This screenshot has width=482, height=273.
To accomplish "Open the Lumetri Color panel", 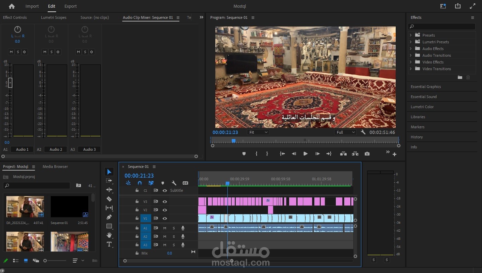I will [x=422, y=107].
